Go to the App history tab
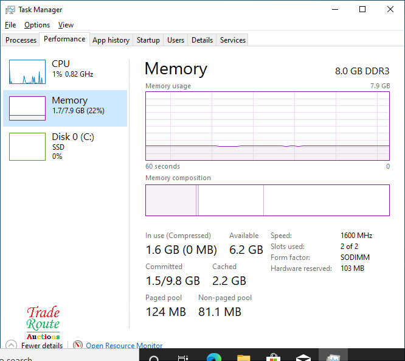This screenshot has height=361, width=405. point(111,40)
